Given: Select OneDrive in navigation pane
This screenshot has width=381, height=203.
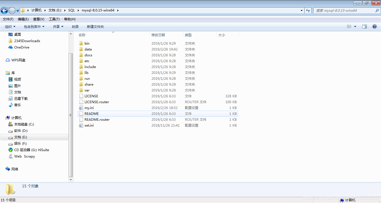Looking at the screenshot, I should 22,47.
